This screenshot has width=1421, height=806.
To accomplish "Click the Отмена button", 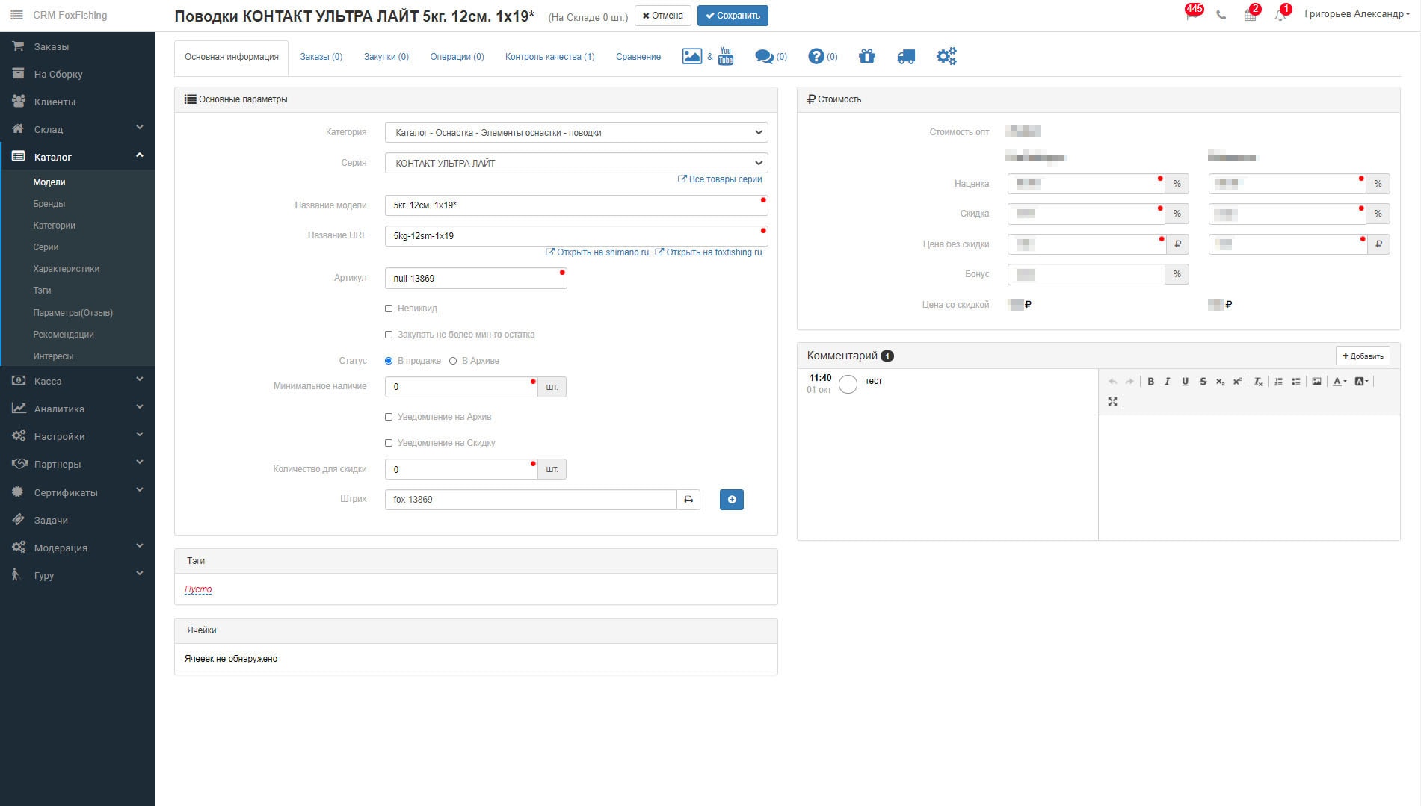I will click(663, 16).
